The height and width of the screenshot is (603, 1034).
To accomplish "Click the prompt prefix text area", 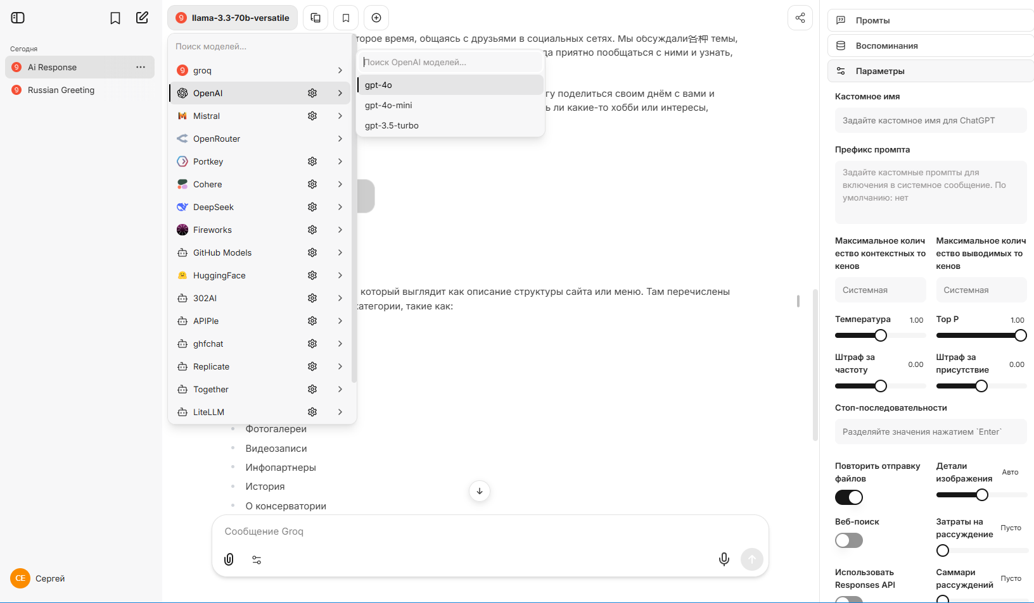I will tap(931, 192).
